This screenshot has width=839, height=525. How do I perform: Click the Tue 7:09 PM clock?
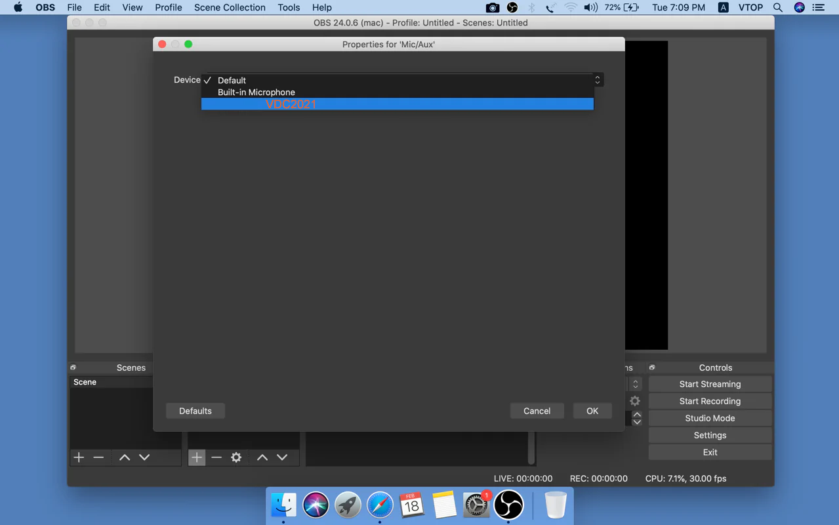click(678, 7)
